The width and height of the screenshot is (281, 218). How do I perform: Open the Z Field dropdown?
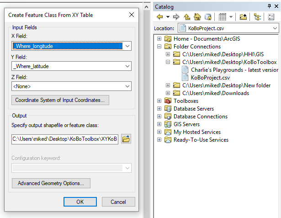point(127,86)
